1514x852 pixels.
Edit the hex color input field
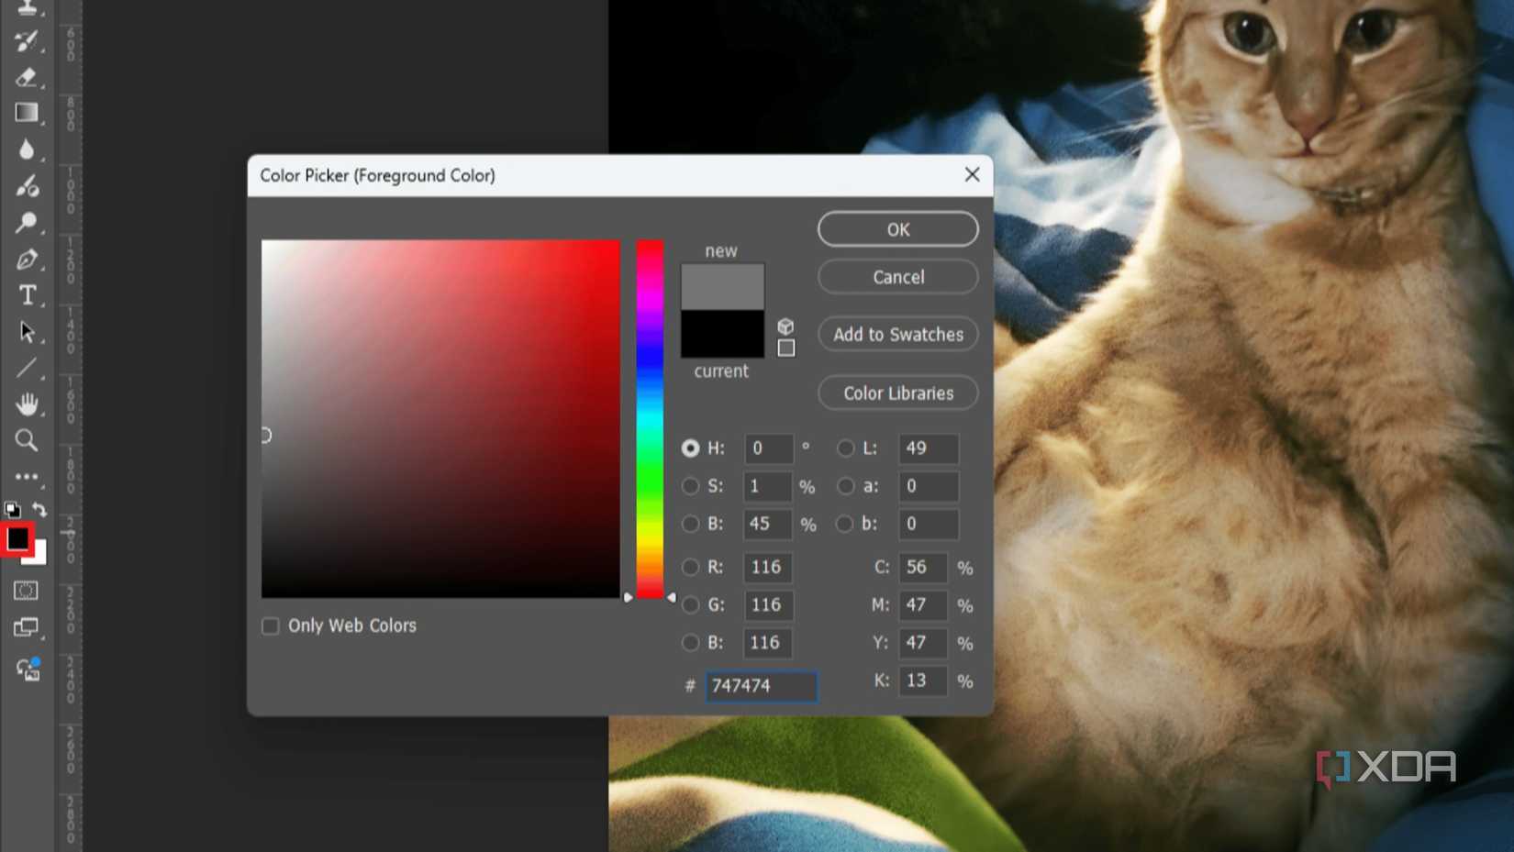coord(760,686)
